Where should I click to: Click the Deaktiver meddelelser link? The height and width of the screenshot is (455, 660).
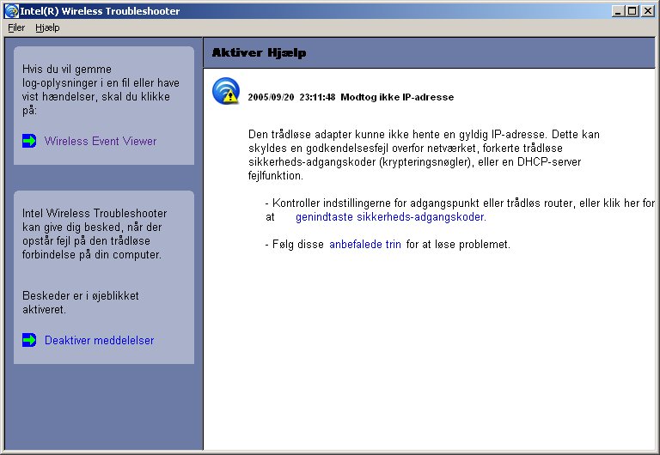100,340
